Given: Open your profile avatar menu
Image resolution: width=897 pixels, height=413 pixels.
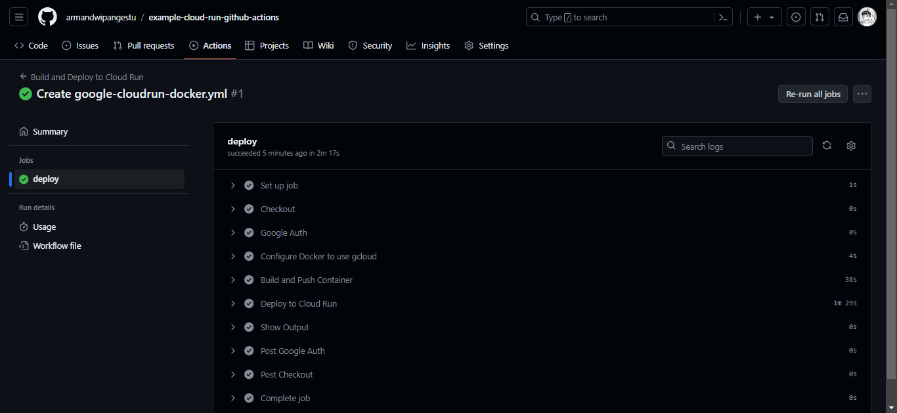Looking at the screenshot, I should tap(867, 16).
